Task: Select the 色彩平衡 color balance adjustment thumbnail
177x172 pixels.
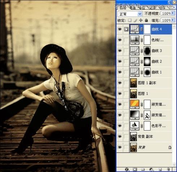Action: [134, 126]
